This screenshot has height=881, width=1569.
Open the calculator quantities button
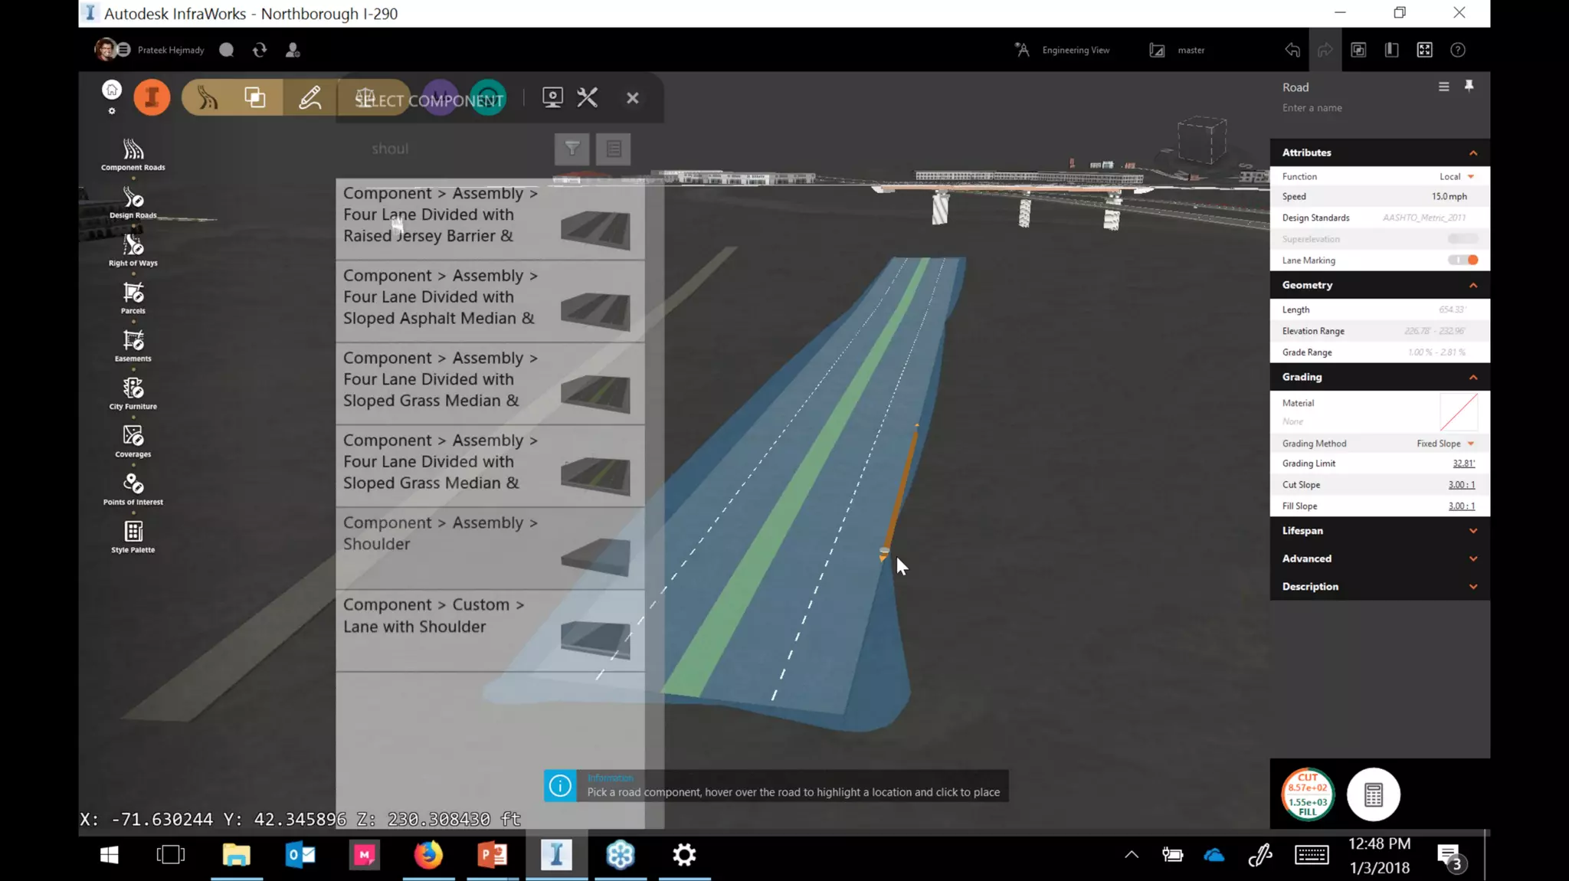tap(1374, 795)
